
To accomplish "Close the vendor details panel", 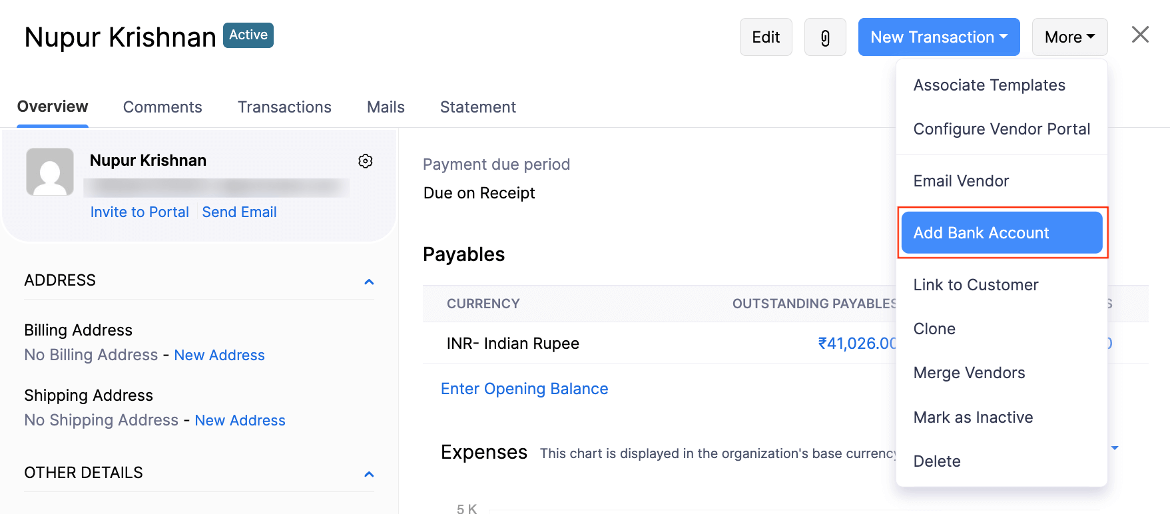I will (1140, 35).
